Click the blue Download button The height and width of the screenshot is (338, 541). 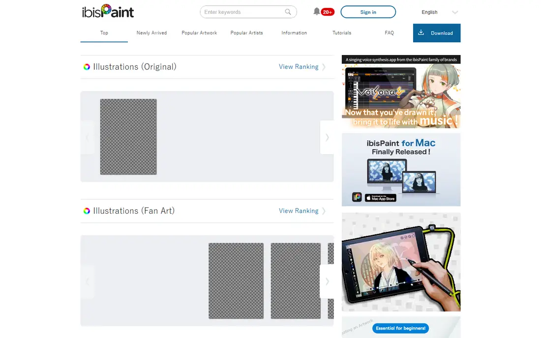pyautogui.click(x=437, y=33)
